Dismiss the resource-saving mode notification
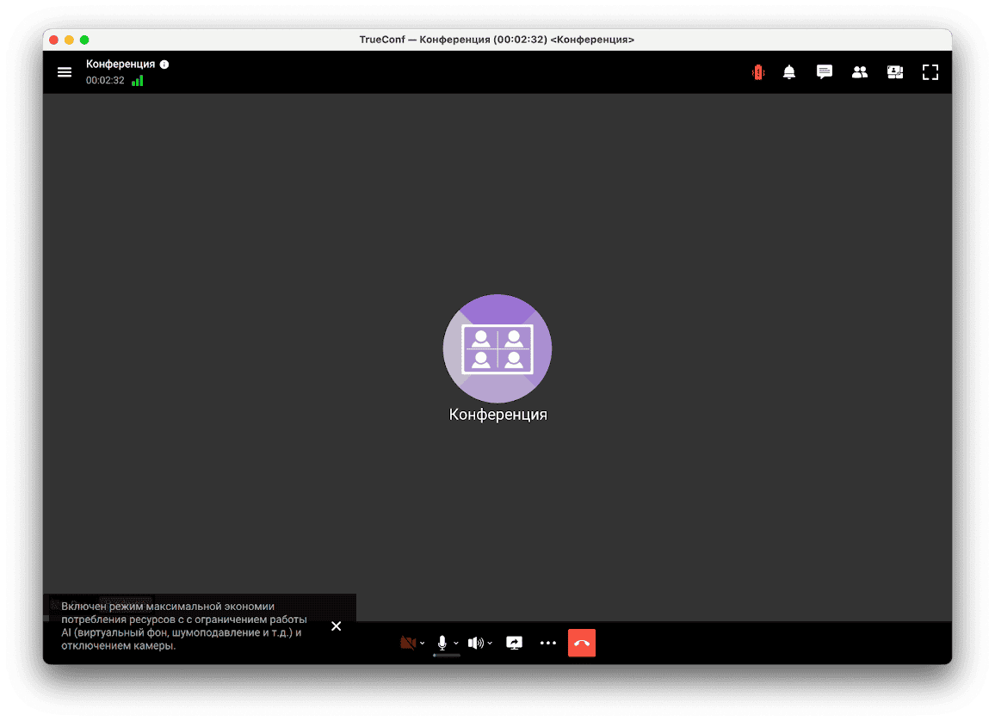This screenshot has height=721, width=995. 337,626
